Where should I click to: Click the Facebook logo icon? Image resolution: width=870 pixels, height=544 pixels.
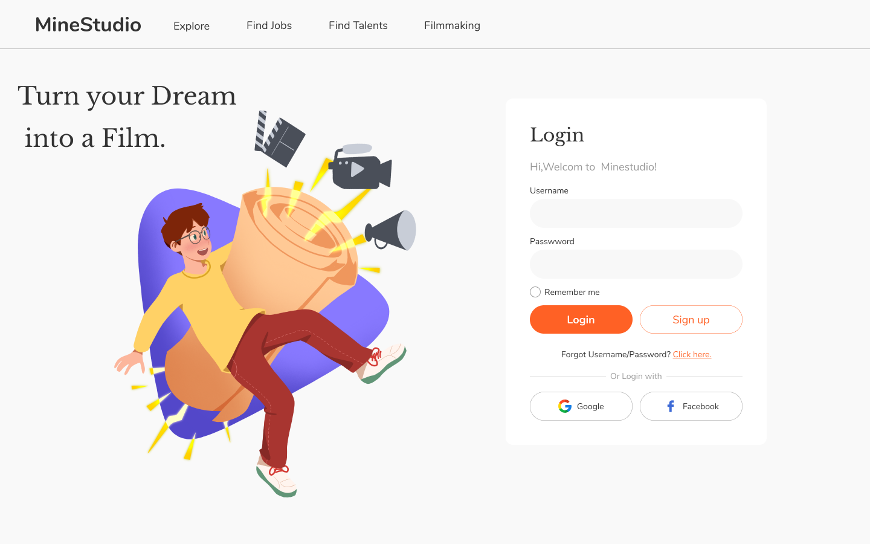pyautogui.click(x=671, y=406)
